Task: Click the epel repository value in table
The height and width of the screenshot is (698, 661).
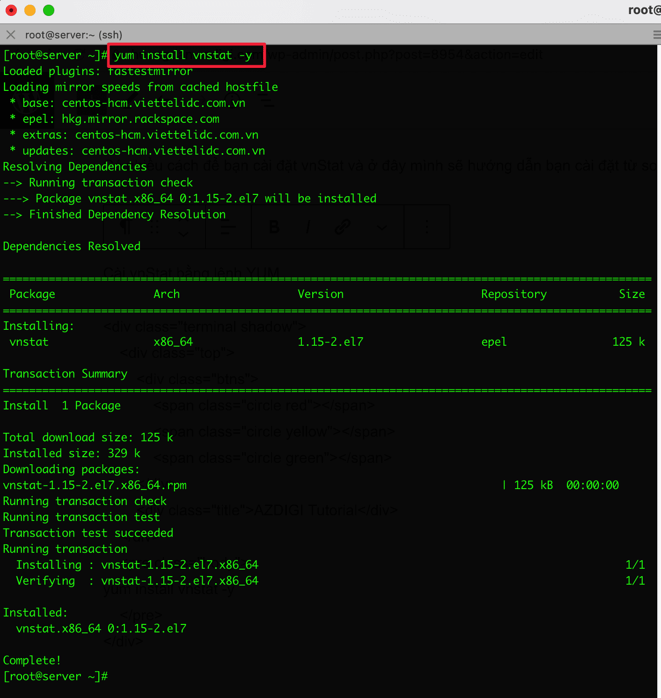Action: point(494,342)
